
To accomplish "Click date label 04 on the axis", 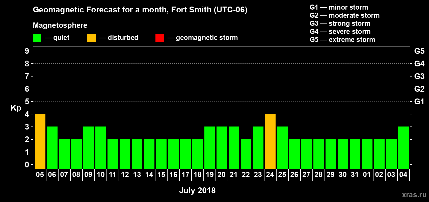I will click(403, 174).
